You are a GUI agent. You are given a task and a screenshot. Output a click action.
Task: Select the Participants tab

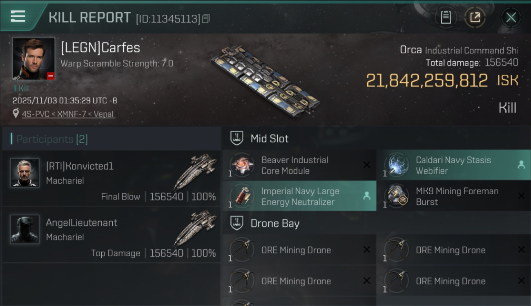pyautogui.click(x=51, y=139)
